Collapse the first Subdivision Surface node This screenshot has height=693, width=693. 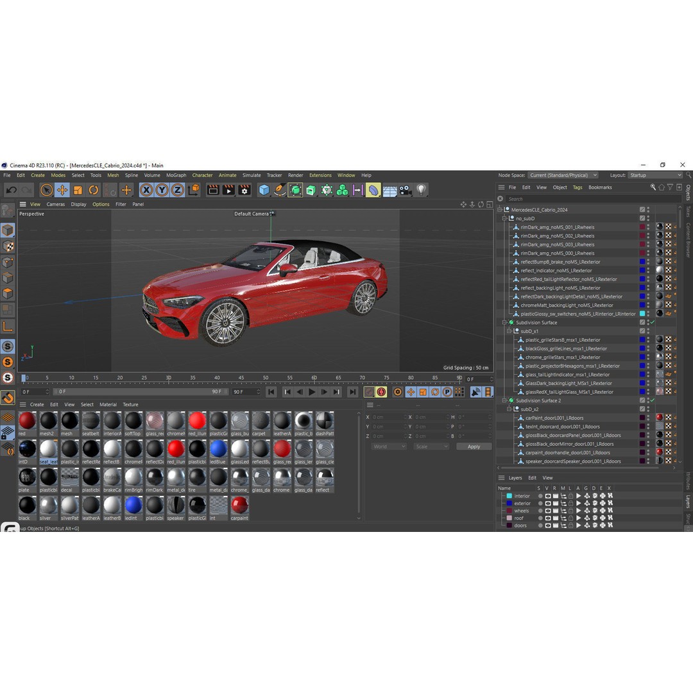coord(505,323)
